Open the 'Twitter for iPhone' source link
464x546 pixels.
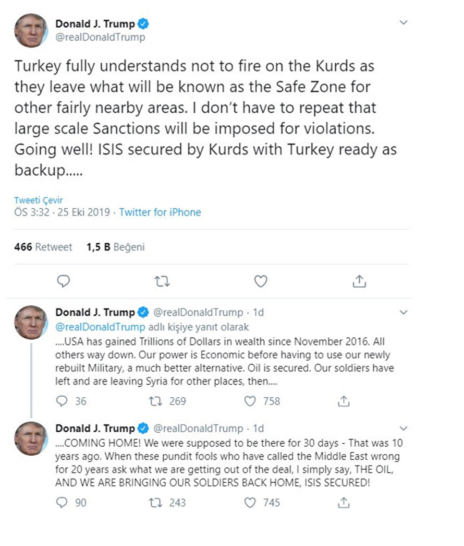[x=160, y=212]
